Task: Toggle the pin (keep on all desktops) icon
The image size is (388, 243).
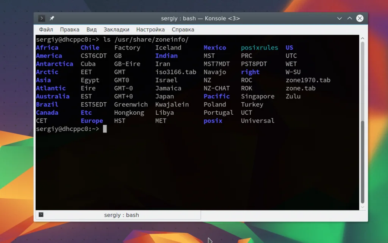Action: click(x=52, y=18)
